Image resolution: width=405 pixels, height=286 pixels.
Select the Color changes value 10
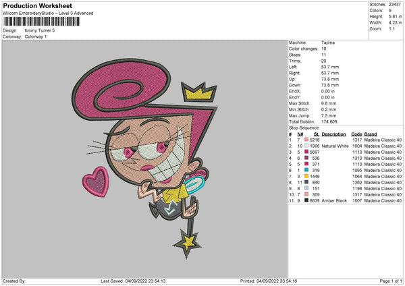click(x=324, y=49)
